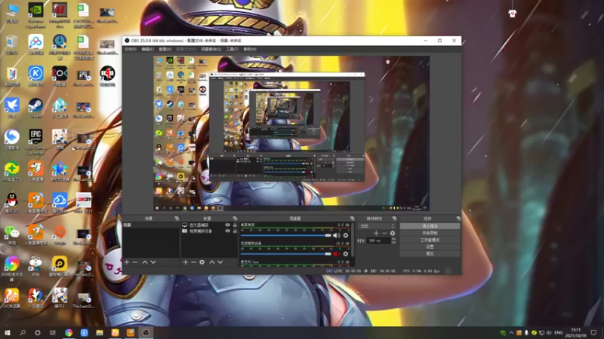The height and width of the screenshot is (339, 604).
Task: Add a new scene with the plus icon
Action: 127,262
